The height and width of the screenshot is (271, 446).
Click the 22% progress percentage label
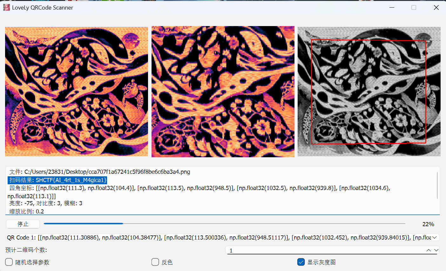point(428,224)
